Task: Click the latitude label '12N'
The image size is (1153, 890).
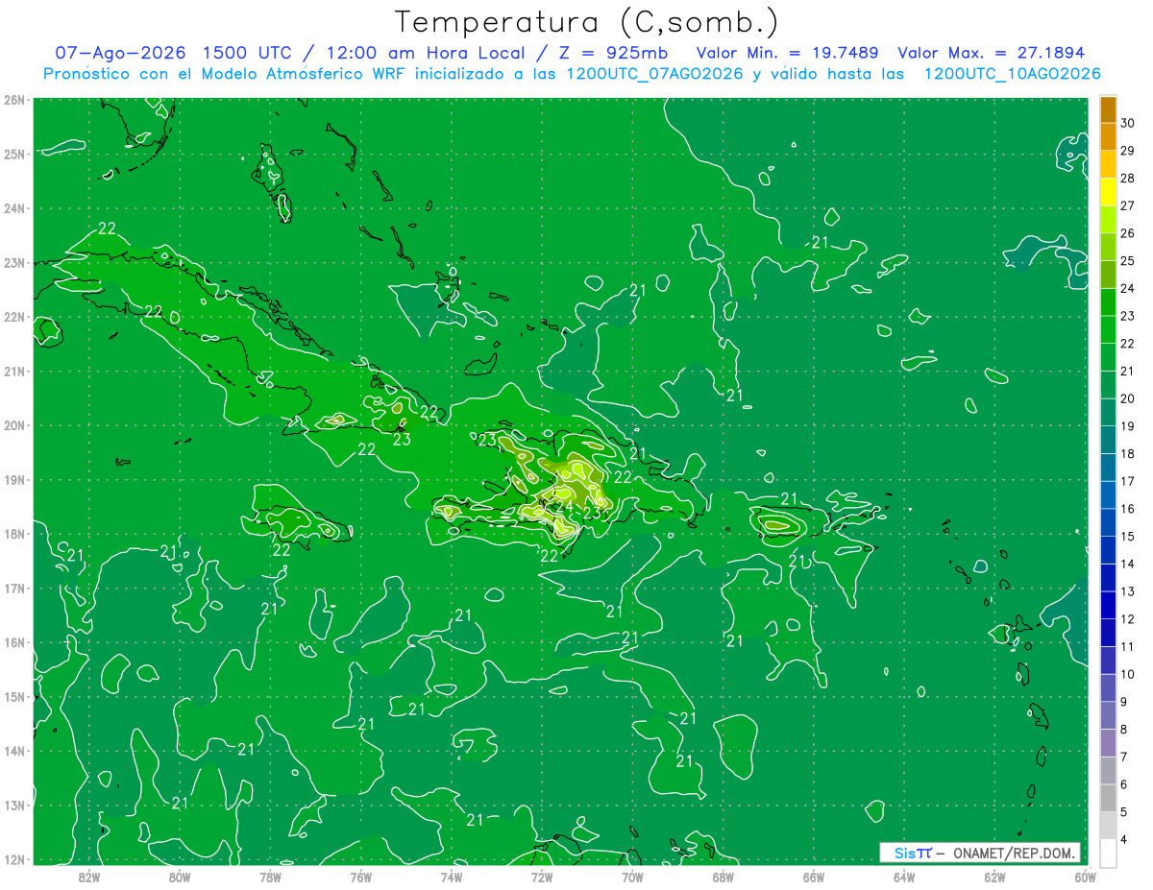Action: (13, 859)
